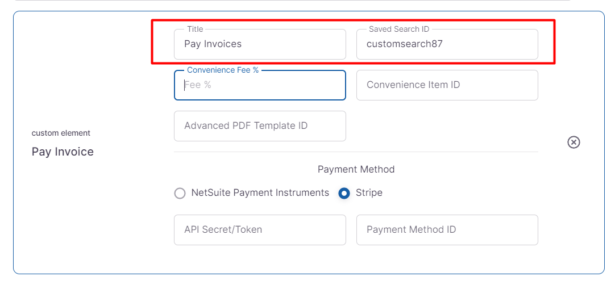Click into the Convenience Fee % field
Screen dimensions: 615x285
coord(260,85)
